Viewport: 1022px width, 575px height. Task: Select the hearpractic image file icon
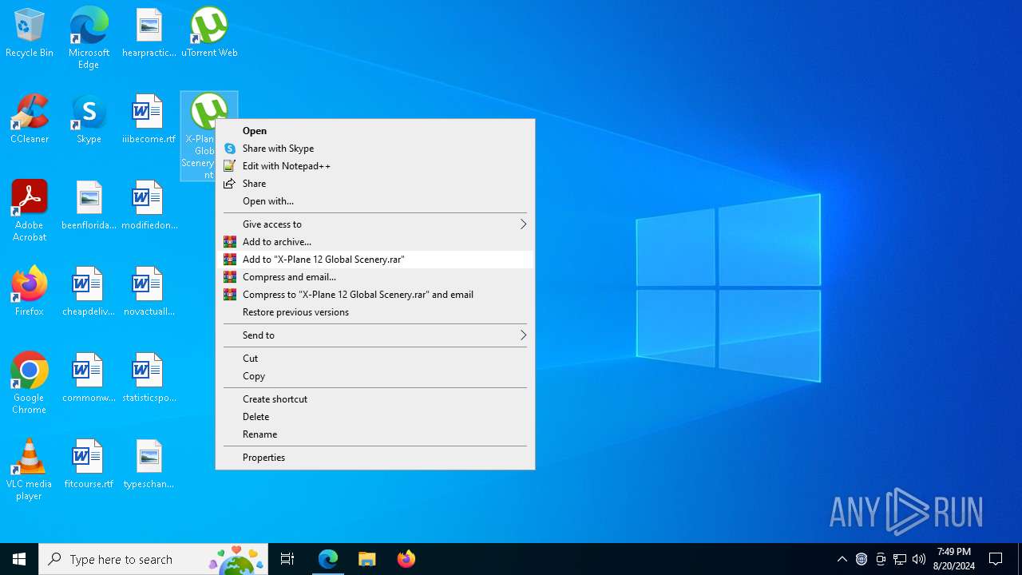click(x=149, y=34)
